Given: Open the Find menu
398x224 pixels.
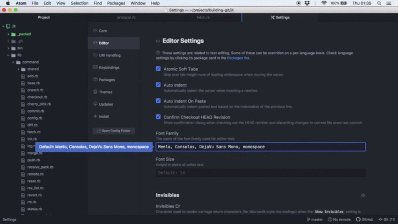Looking at the screenshot, I should point(98,3).
